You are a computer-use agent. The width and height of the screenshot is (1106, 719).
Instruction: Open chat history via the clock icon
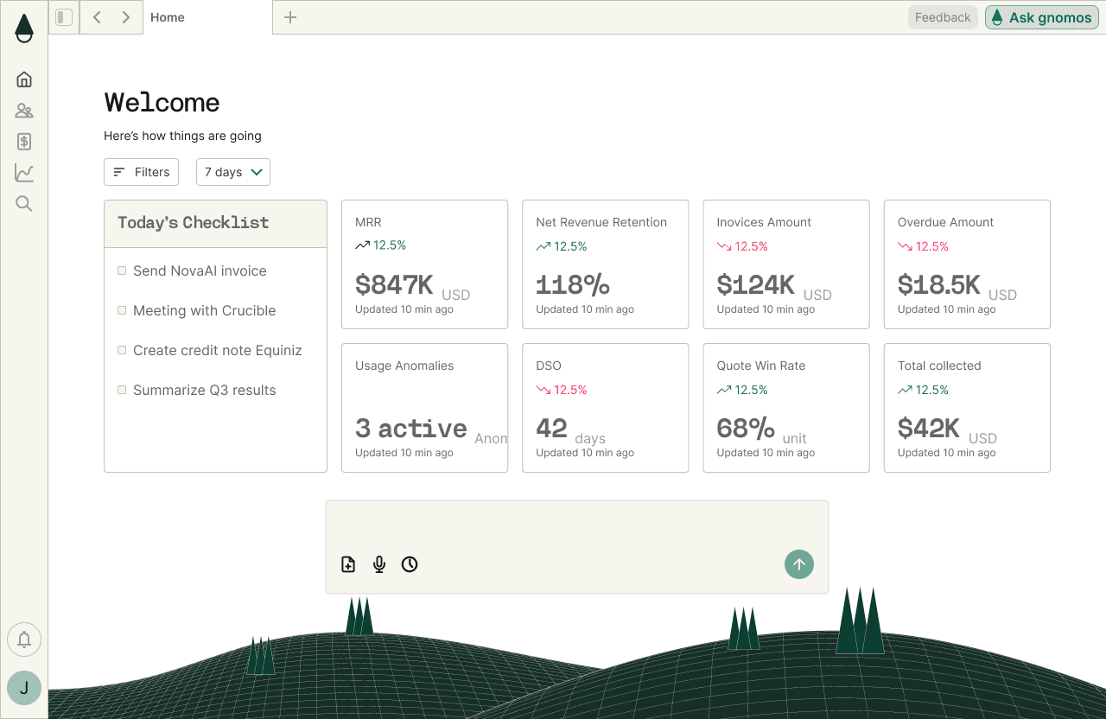coord(410,564)
